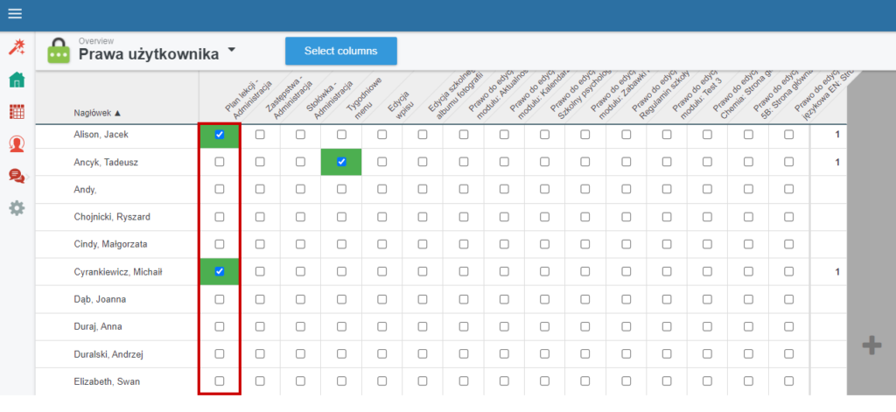Open the chat bubbles sidebar icon
The width and height of the screenshot is (896, 412).
16,176
